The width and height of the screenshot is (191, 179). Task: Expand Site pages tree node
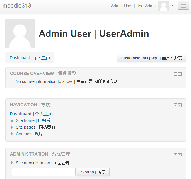12,127
